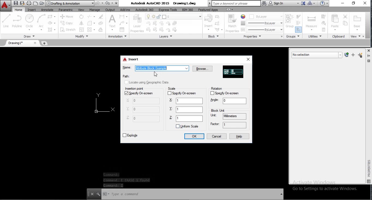
Task: Expand the Layers panel
Action: (166, 36)
